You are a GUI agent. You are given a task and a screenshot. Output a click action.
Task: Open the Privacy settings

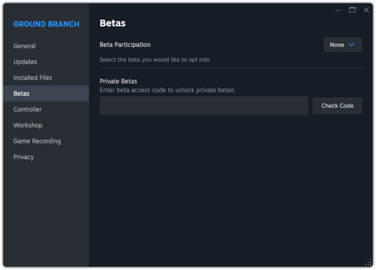point(23,157)
